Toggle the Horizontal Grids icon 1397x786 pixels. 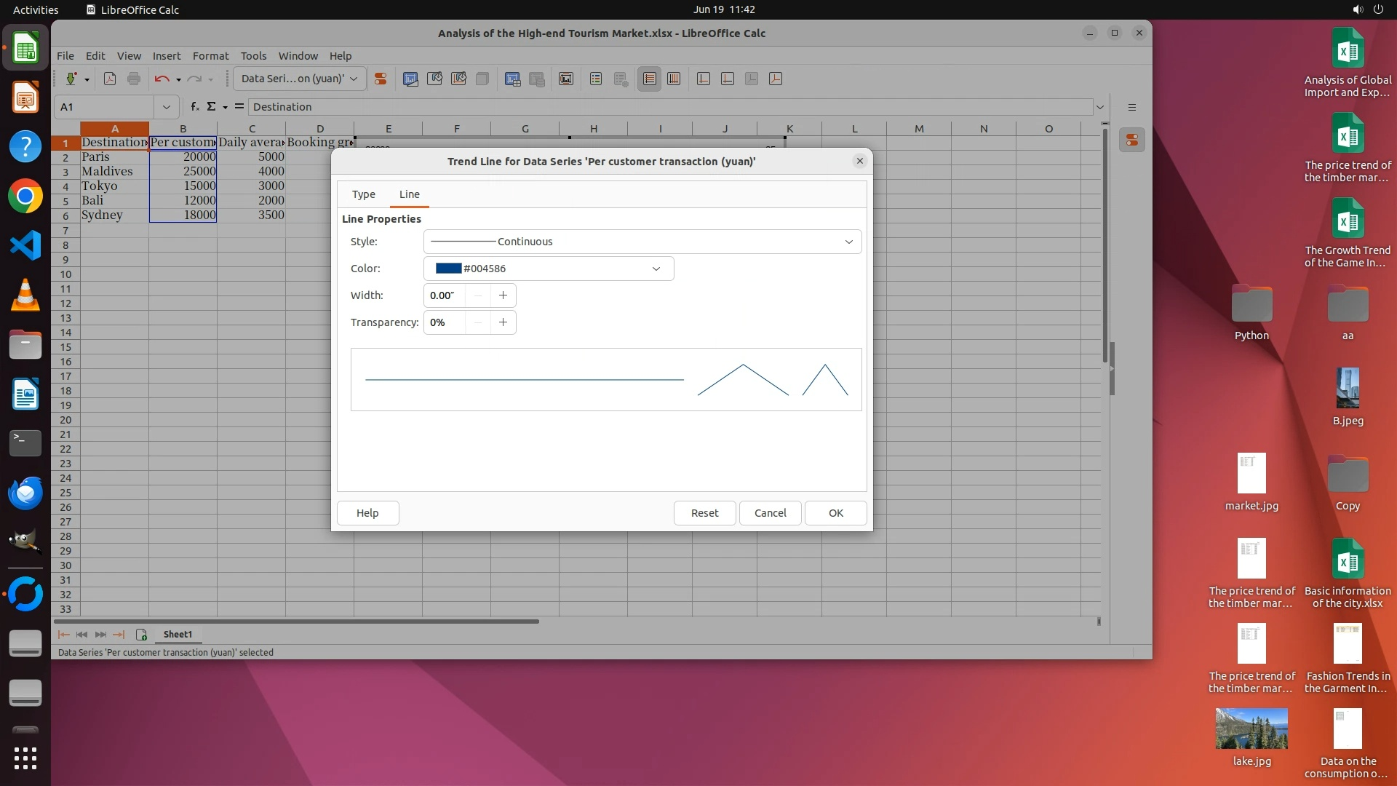[x=650, y=79]
